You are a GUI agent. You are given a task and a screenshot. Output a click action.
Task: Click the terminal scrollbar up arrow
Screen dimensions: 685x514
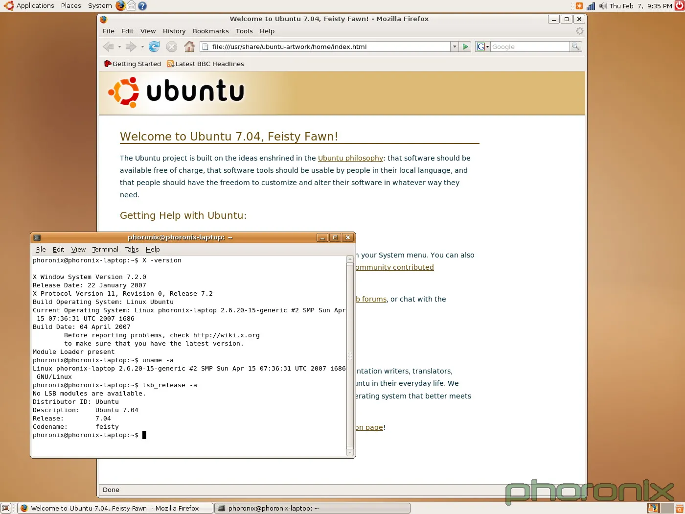coord(350,259)
